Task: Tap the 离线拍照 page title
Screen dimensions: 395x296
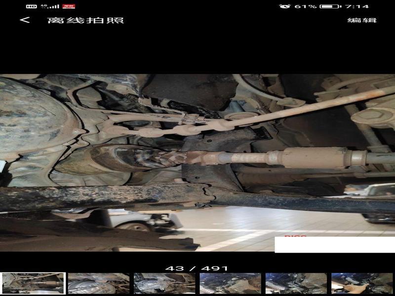Action: 85,20
